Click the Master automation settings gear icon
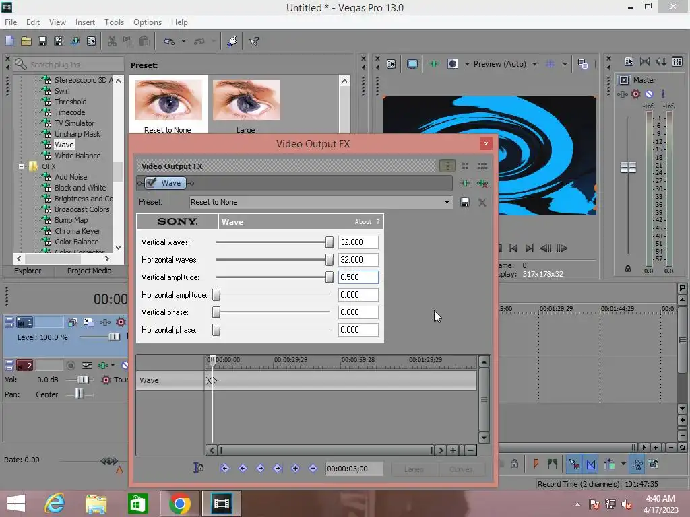 coord(635,94)
